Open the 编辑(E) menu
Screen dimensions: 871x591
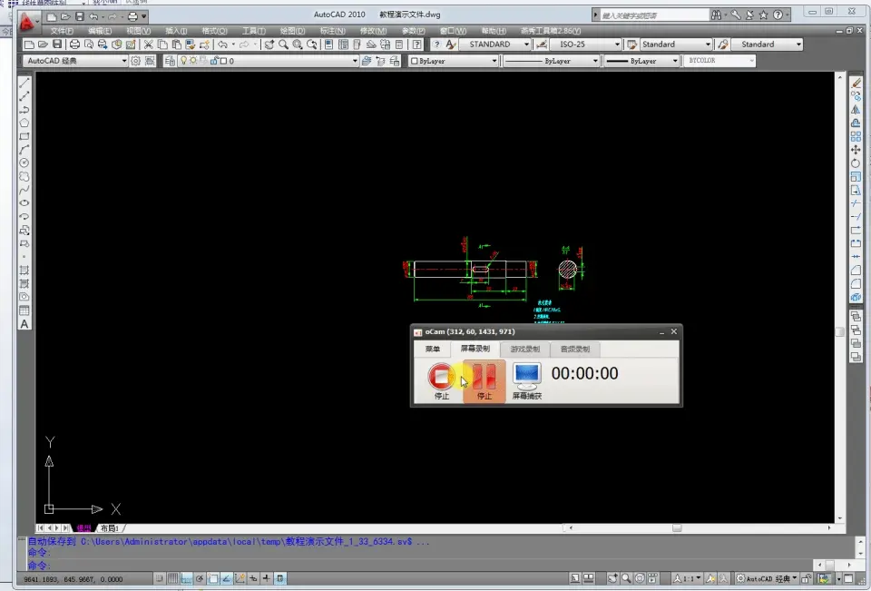[x=100, y=31]
